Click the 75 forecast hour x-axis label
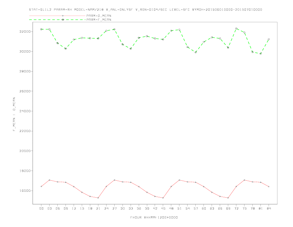 coord(245,208)
